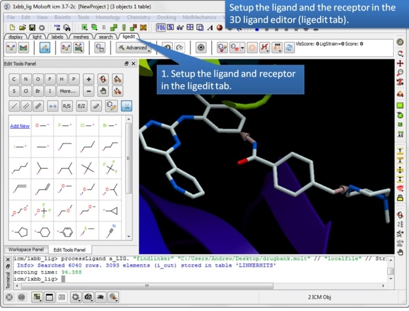Toggle the highlighted scissors tool
This screenshot has height=311, width=409.
click(126, 105)
